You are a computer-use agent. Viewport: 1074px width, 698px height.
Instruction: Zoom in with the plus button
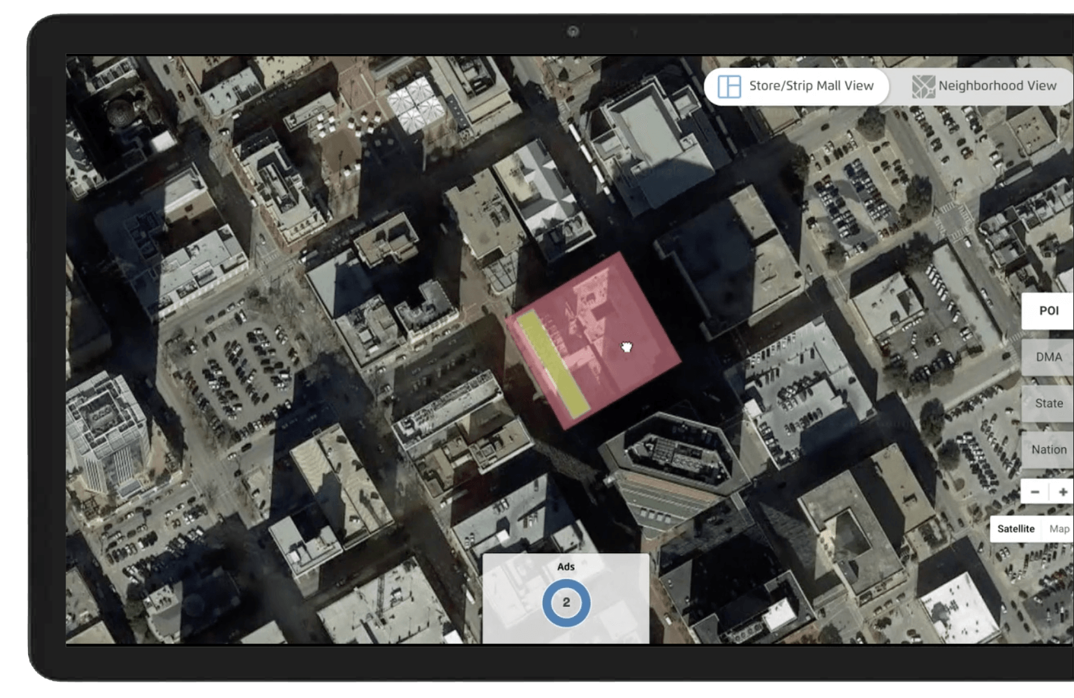(x=1062, y=492)
